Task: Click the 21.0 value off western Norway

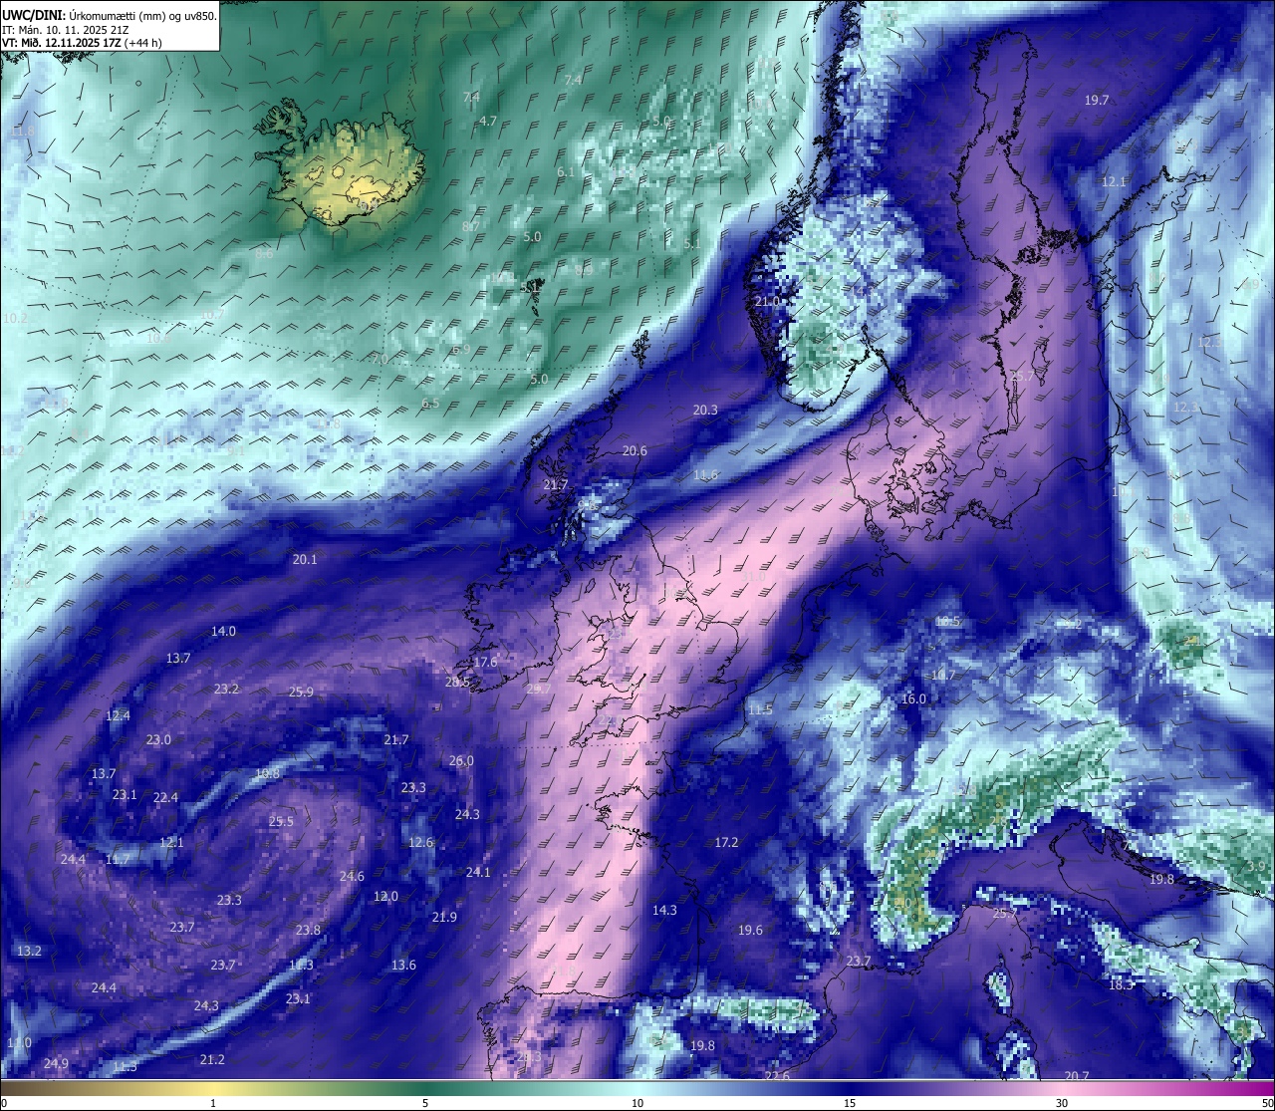Action: [767, 301]
